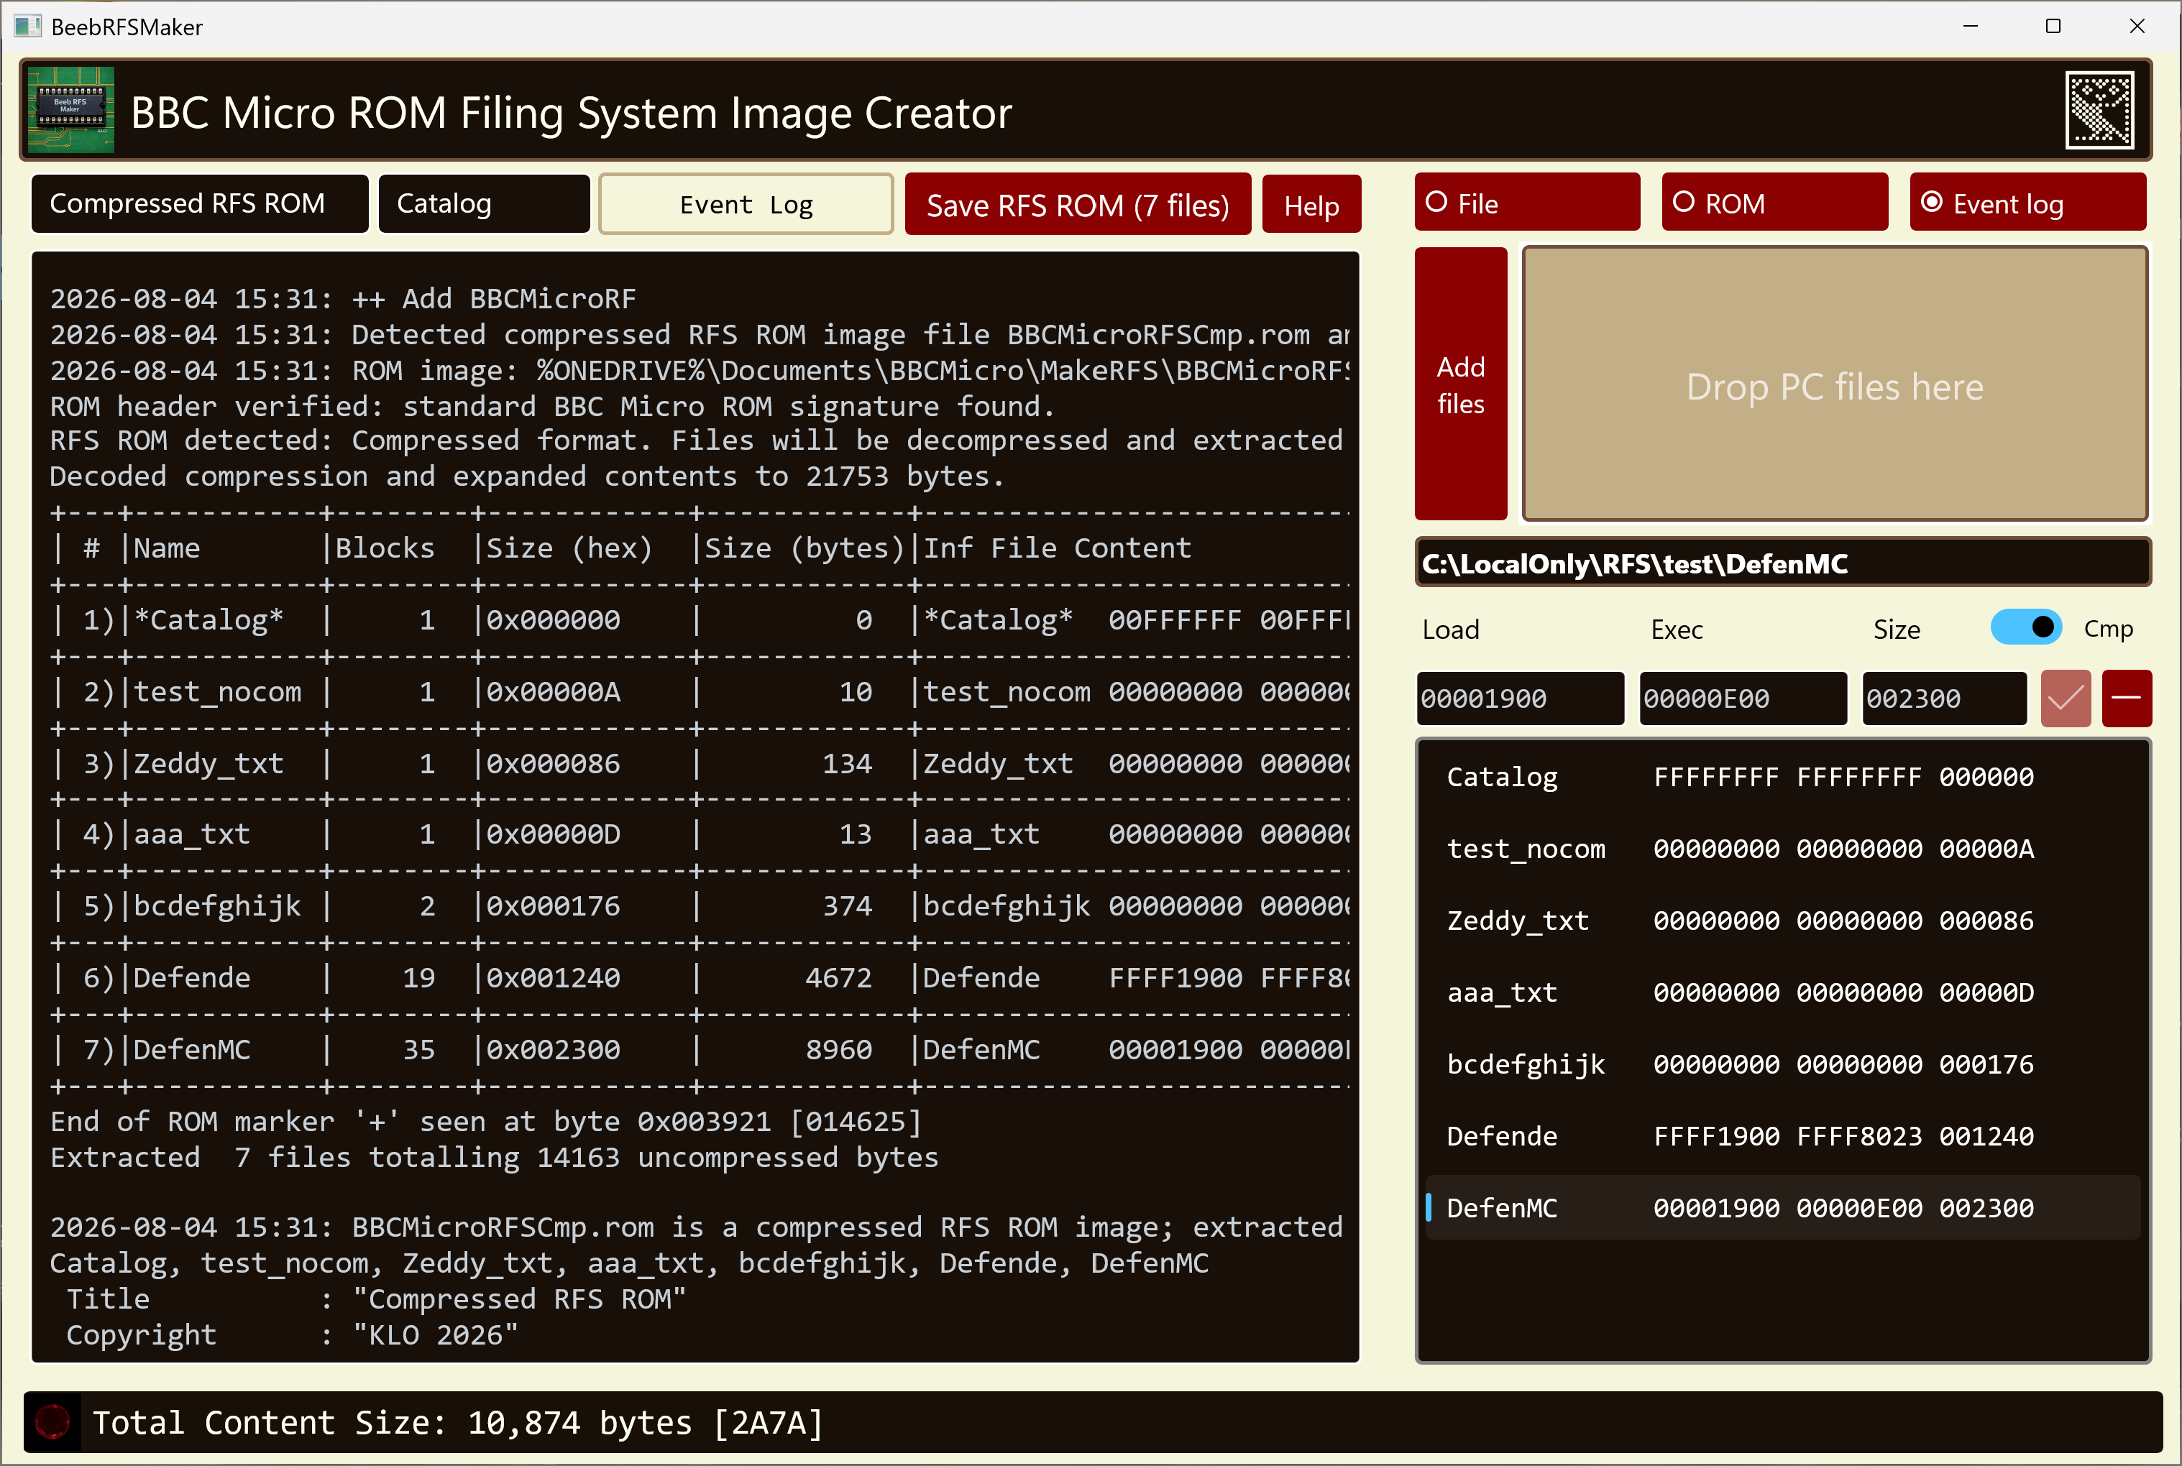Select the Defende row in file list
The height and width of the screenshot is (1466, 2182).
(1783, 1137)
